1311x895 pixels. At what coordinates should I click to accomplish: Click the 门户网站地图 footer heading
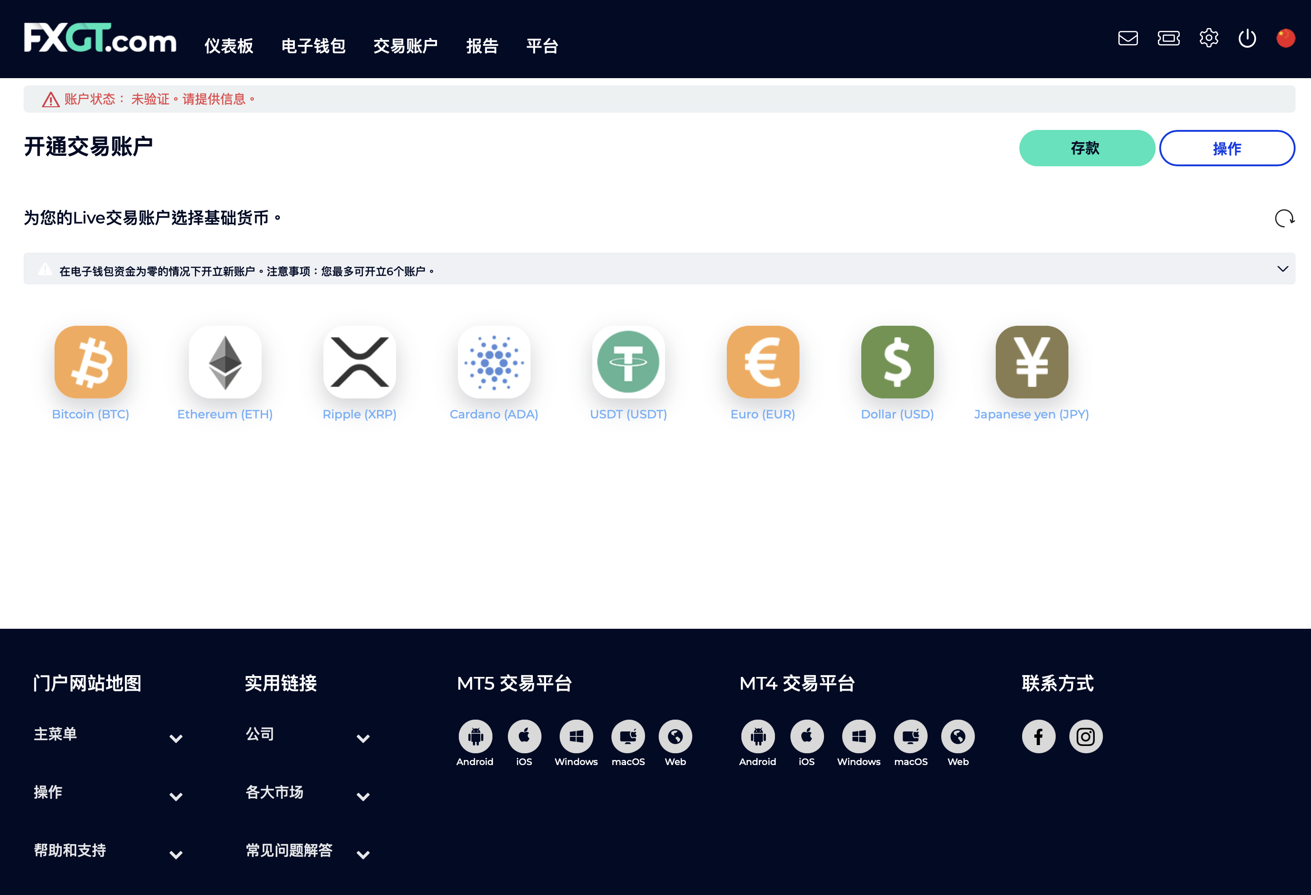[x=87, y=683]
